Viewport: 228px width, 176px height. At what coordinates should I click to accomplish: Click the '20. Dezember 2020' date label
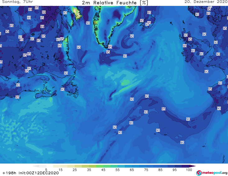[206, 2]
